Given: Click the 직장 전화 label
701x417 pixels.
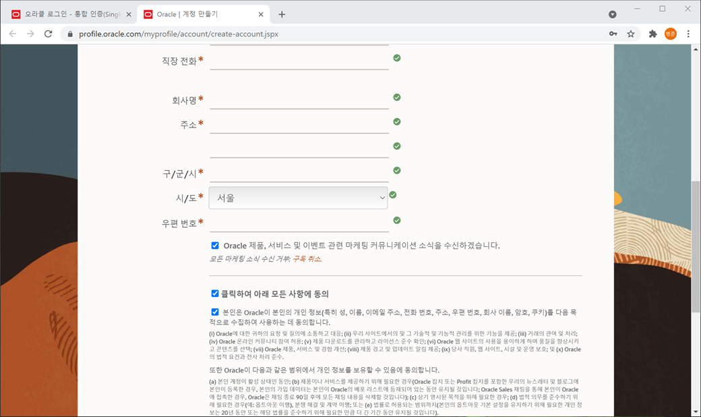Looking at the screenshot, I should tap(179, 61).
